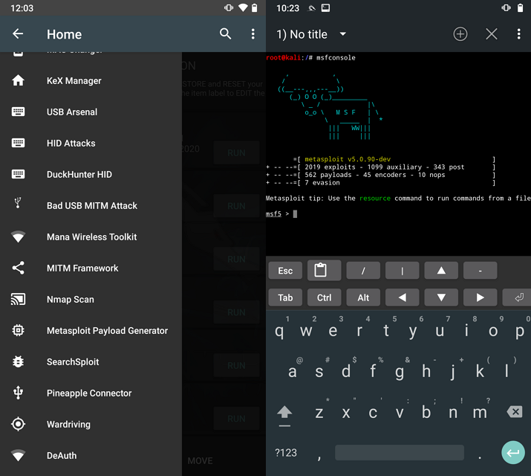Close the current terminal session
The height and width of the screenshot is (476, 531).
491,34
